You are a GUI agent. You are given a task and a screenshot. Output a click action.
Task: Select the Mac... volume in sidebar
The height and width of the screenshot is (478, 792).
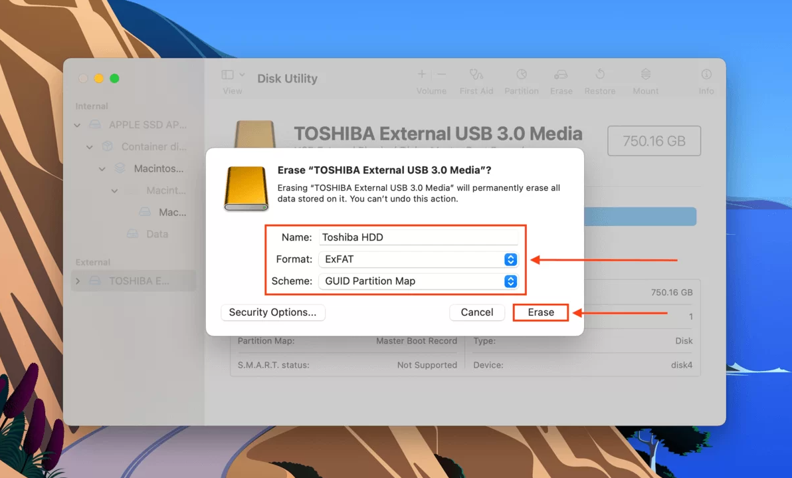coord(172,212)
